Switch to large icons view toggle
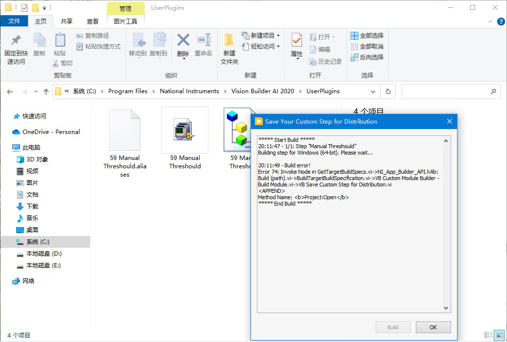507x342 pixels. 500,335
